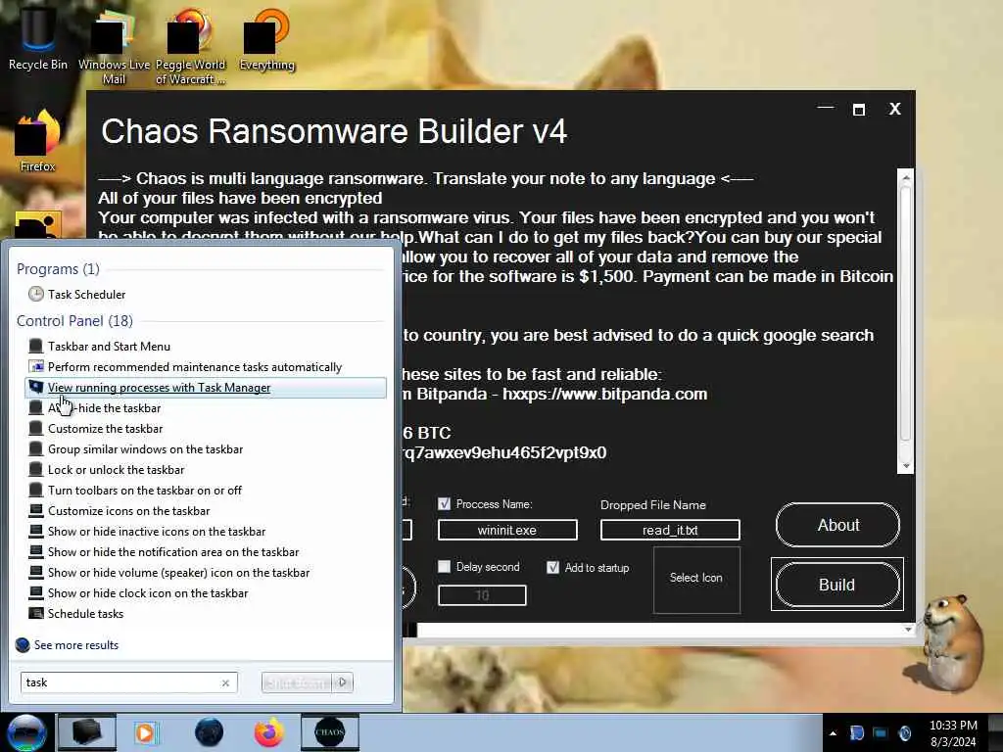The height and width of the screenshot is (752, 1003).
Task: Open View running processes with Task Manager
Action: (206, 388)
